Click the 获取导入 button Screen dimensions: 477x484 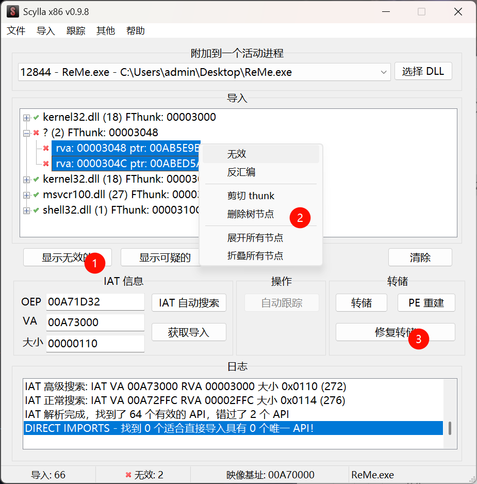click(x=189, y=332)
